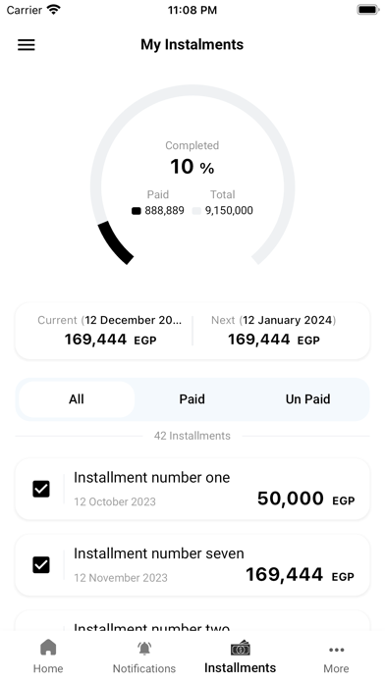
Task: Open Installment number one card
Action: [192, 489]
